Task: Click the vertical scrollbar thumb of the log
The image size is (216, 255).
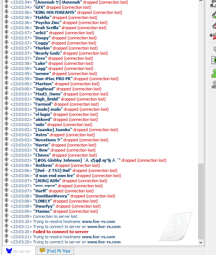Action: coord(201,201)
